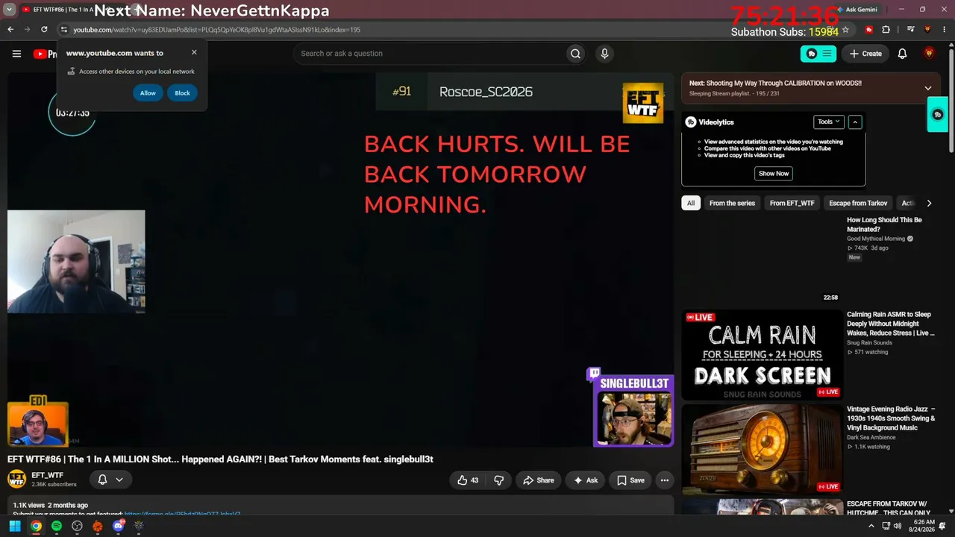Click Allow in the permission popup
This screenshot has height=537, width=955.
click(x=148, y=93)
